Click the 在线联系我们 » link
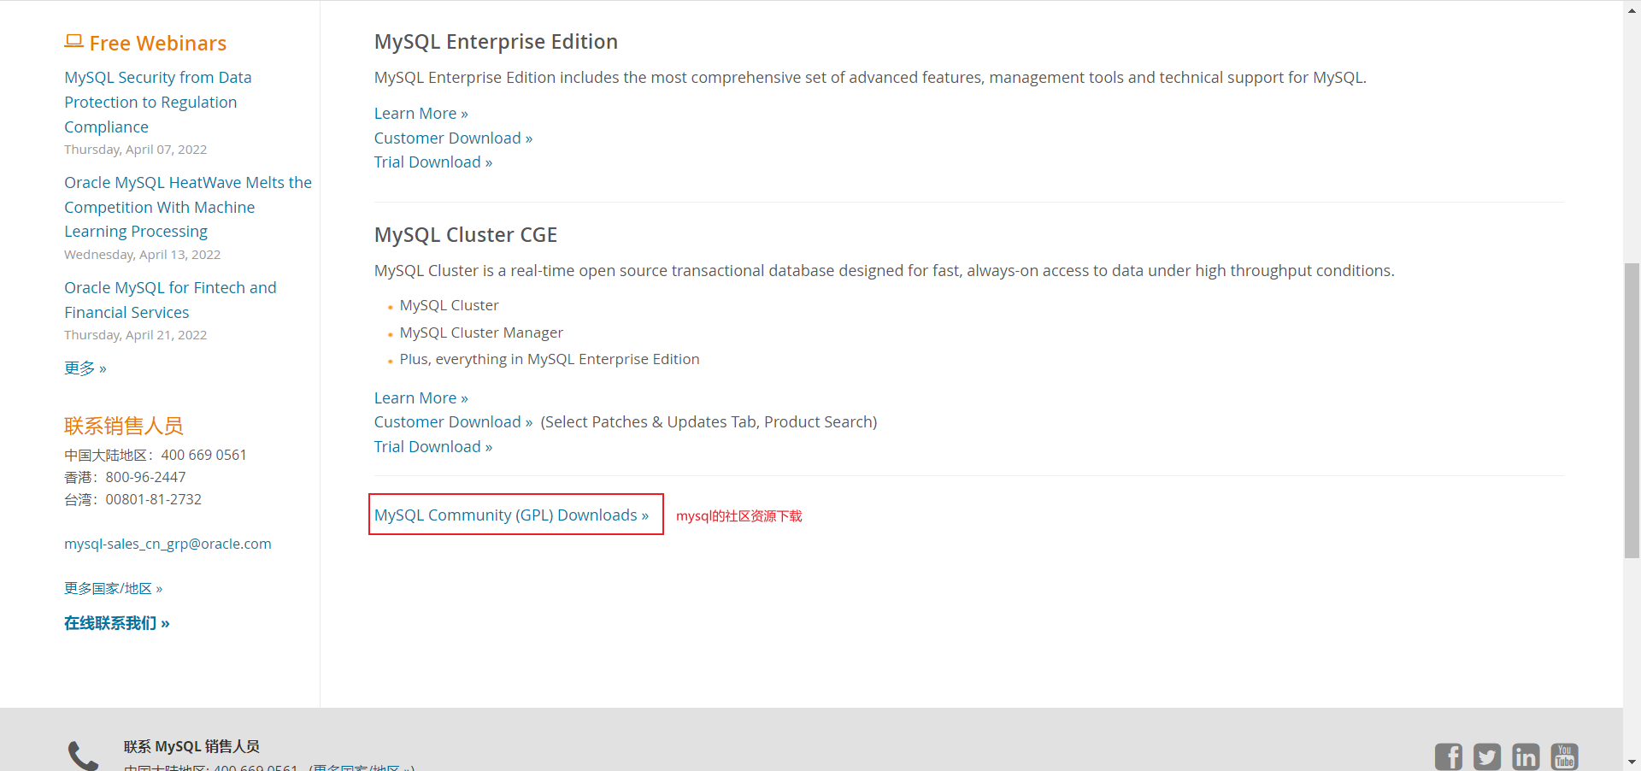1641x771 pixels. click(117, 623)
